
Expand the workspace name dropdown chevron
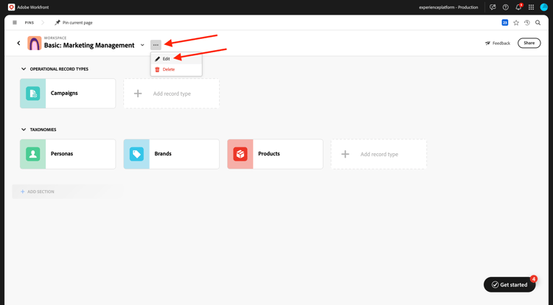pos(142,45)
